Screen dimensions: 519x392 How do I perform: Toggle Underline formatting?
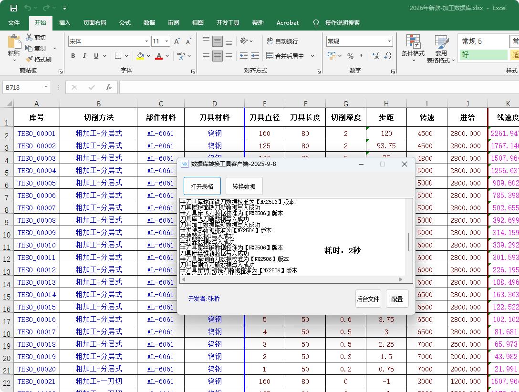pyautogui.click(x=96, y=56)
